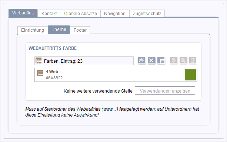The image size is (227, 142).
Task: Switch to the Navigation tab
Action: 115,14
